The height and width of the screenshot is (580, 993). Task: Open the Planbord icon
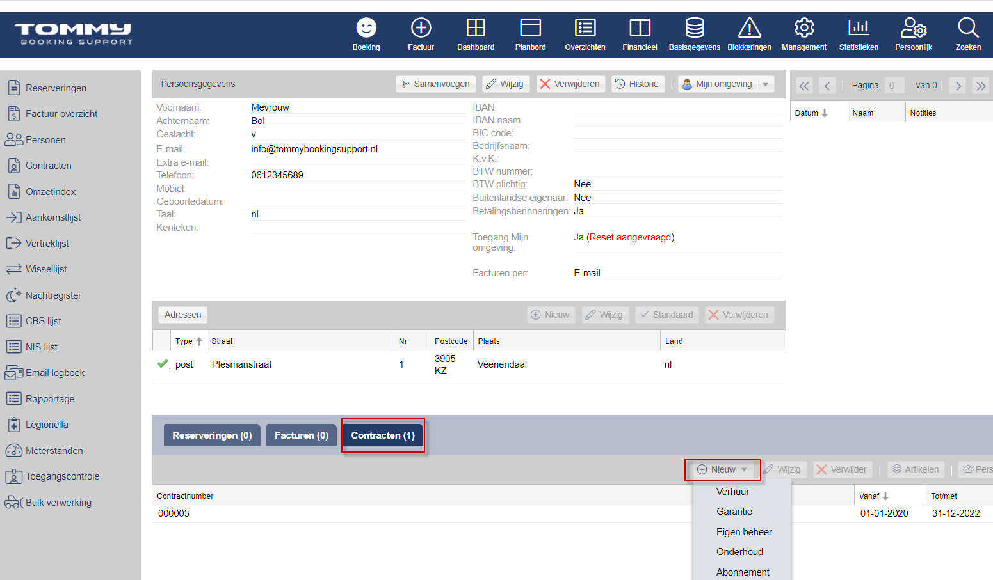pyautogui.click(x=531, y=28)
